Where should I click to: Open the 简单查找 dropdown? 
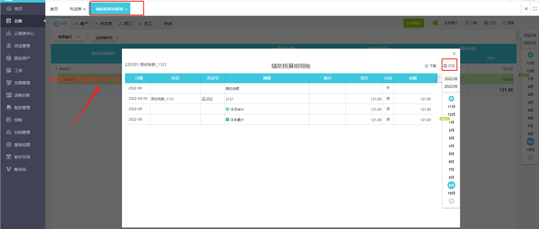(x=69, y=37)
